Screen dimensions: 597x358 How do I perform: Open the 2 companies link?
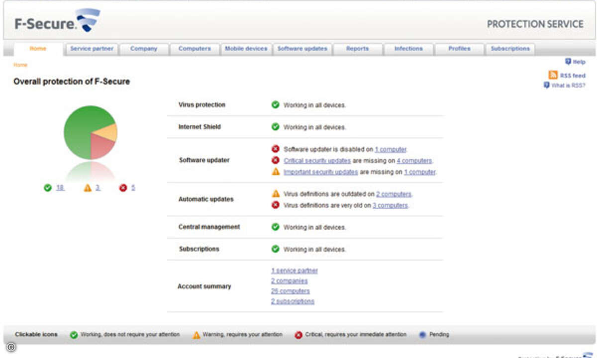click(x=289, y=281)
